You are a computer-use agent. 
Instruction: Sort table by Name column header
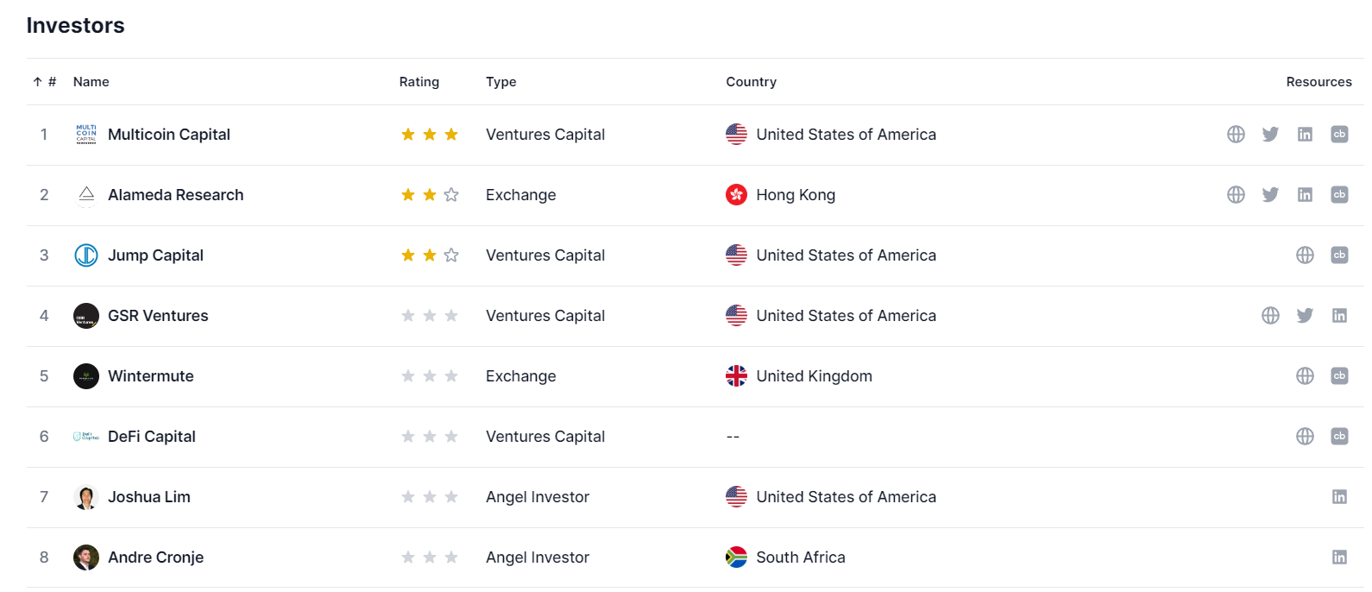pos(91,82)
